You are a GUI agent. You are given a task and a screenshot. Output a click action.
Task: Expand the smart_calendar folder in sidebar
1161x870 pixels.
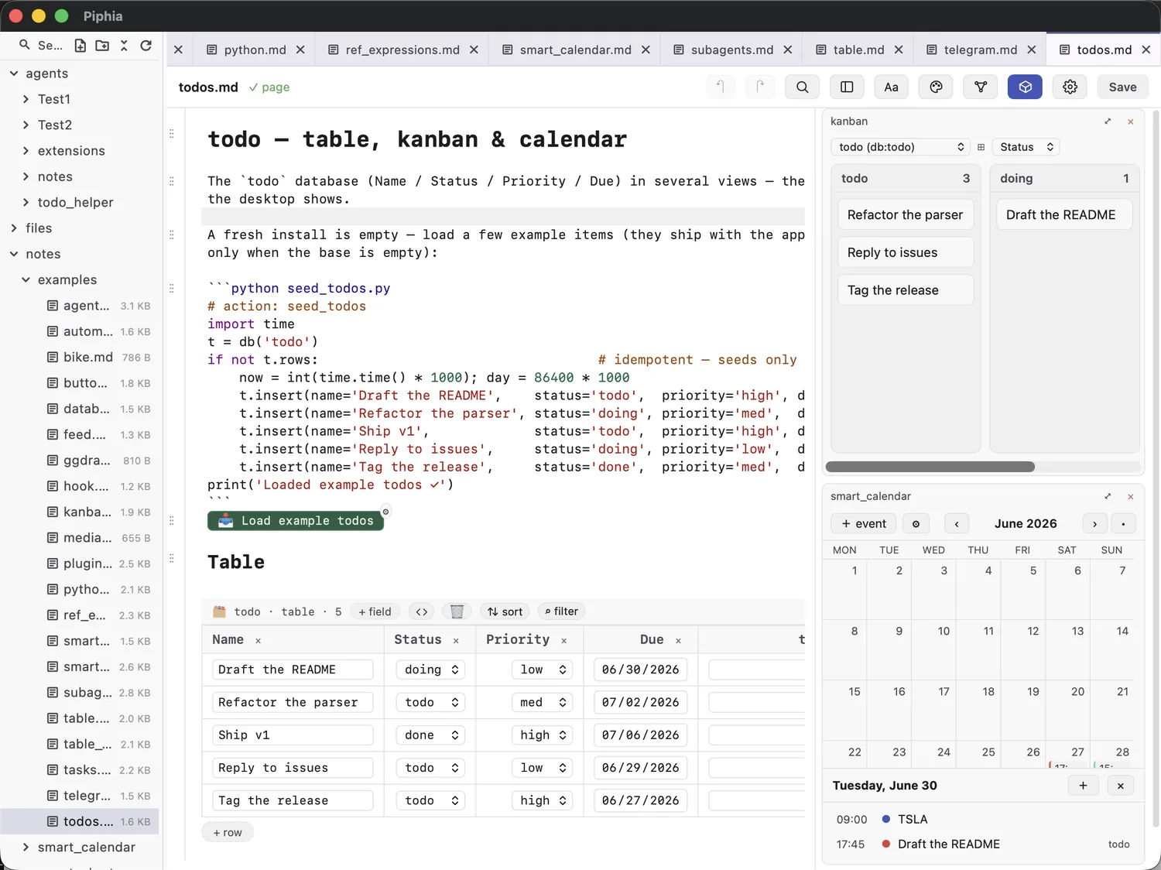tap(26, 848)
